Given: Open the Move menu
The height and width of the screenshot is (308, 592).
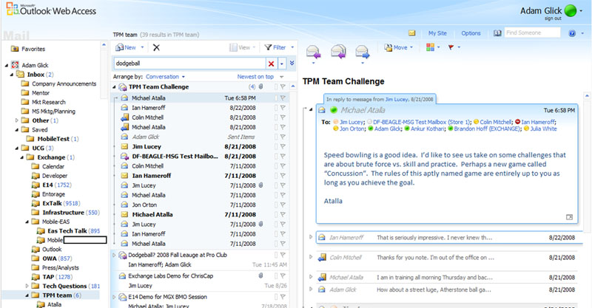Looking at the screenshot, I should [x=398, y=47].
